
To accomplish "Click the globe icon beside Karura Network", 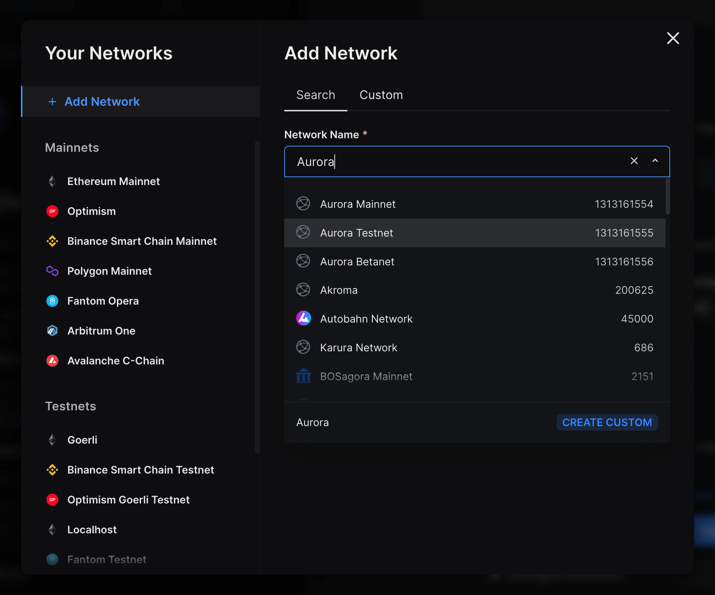I will coord(303,347).
